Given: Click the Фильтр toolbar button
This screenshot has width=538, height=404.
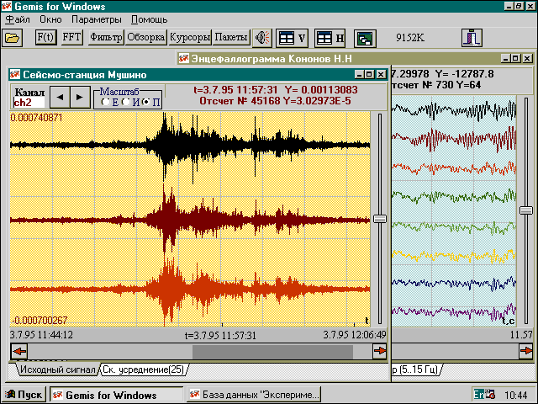Looking at the screenshot, I should click(106, 38).
